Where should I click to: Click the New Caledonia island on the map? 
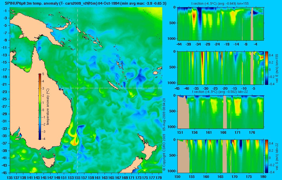(113, 85)
